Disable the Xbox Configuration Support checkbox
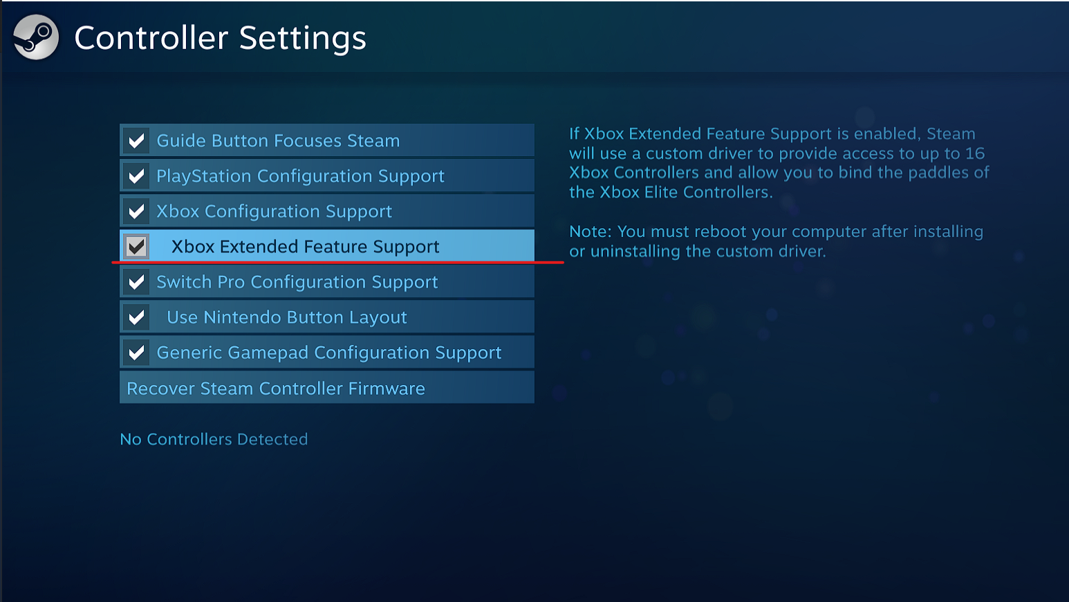Image resolution: width=1069 pixels, height=602 pixels. [x=137, y=211]
